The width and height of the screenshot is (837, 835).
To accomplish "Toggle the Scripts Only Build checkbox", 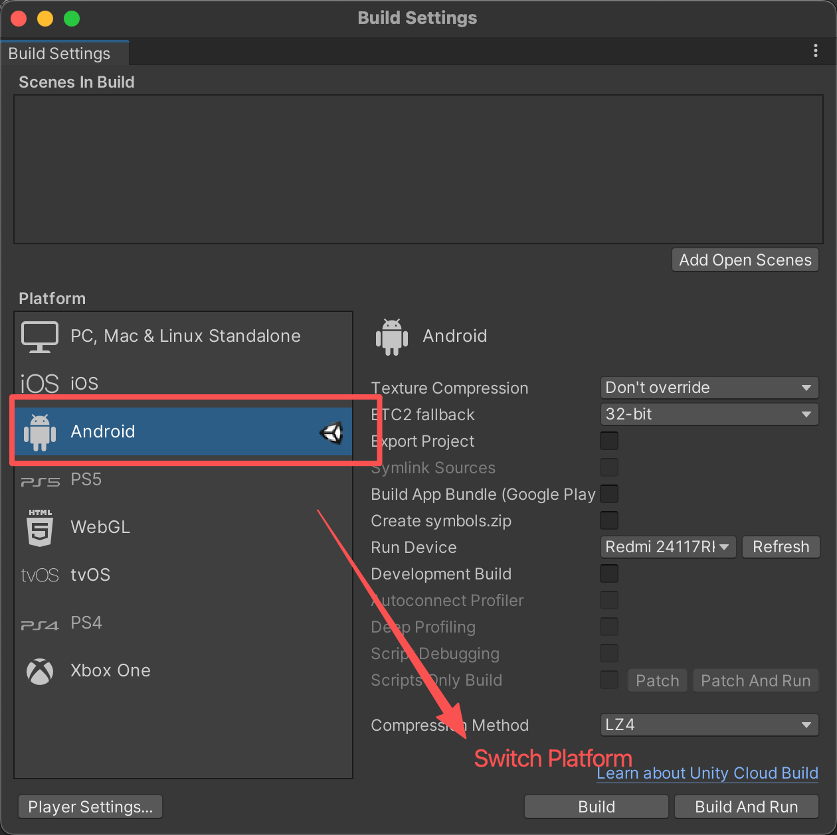I will click(x=609, y=680).
